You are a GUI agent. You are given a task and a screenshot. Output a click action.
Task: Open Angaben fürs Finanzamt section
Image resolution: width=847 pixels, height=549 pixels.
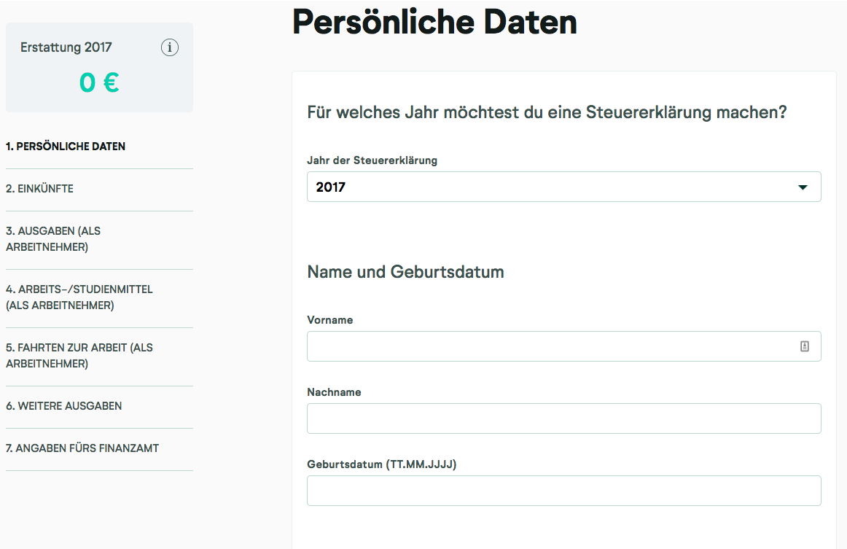(x=82, y=448)
